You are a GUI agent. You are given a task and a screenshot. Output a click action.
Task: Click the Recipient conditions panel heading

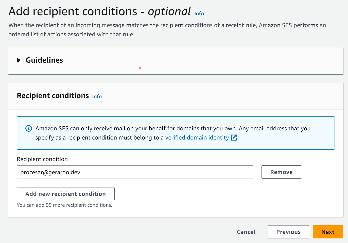coord(53,96)
